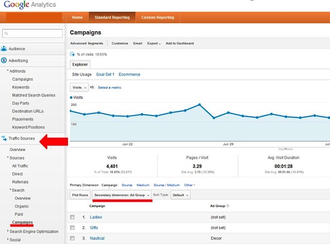Click the chart collapse handle below graph
This screenshot has width=330, height=244.
tap(285, 148)
